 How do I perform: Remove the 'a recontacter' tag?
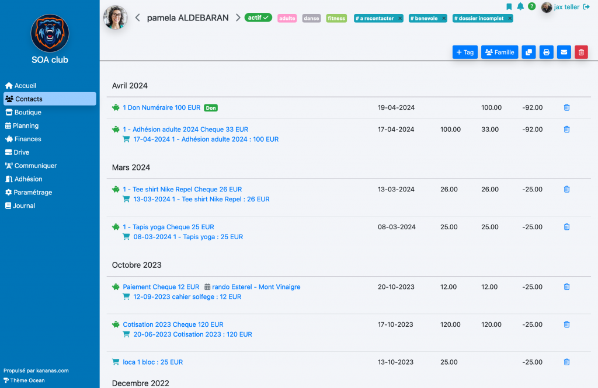pyautogui.click(x=399, y=19)
